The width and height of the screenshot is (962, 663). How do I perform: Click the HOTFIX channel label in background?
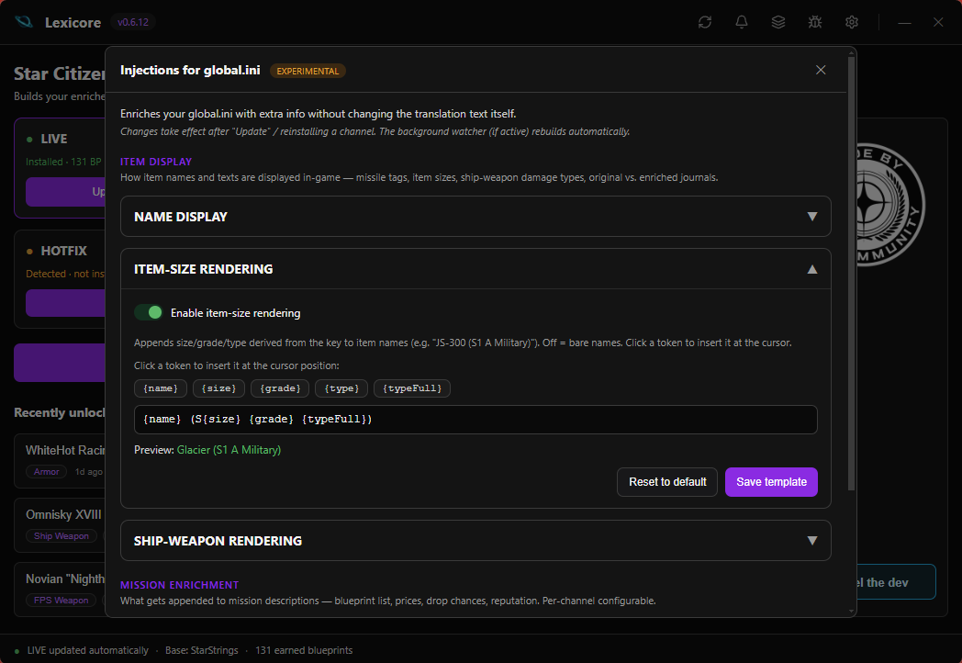point(64,251)
